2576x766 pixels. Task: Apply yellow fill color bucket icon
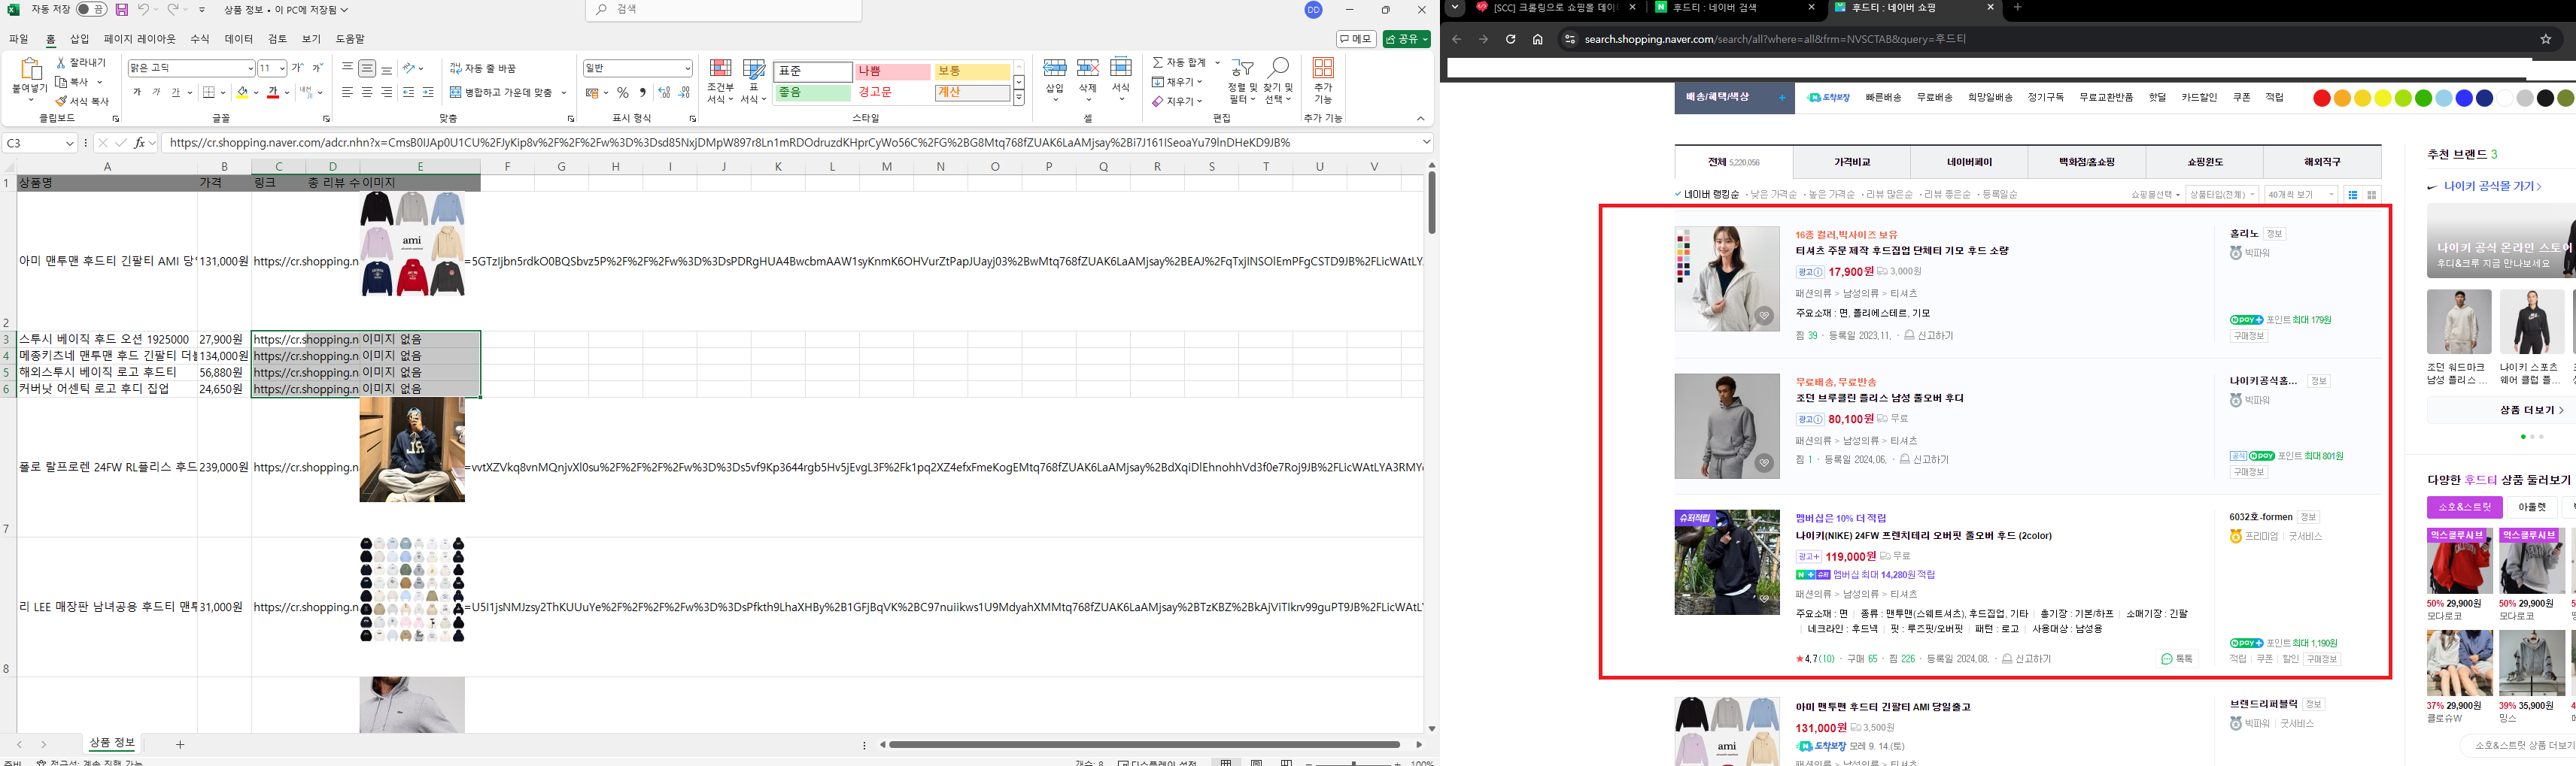pos(242,93)
